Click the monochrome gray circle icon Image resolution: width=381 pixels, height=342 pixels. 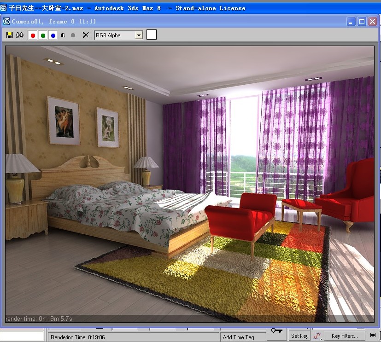(73, 35)
